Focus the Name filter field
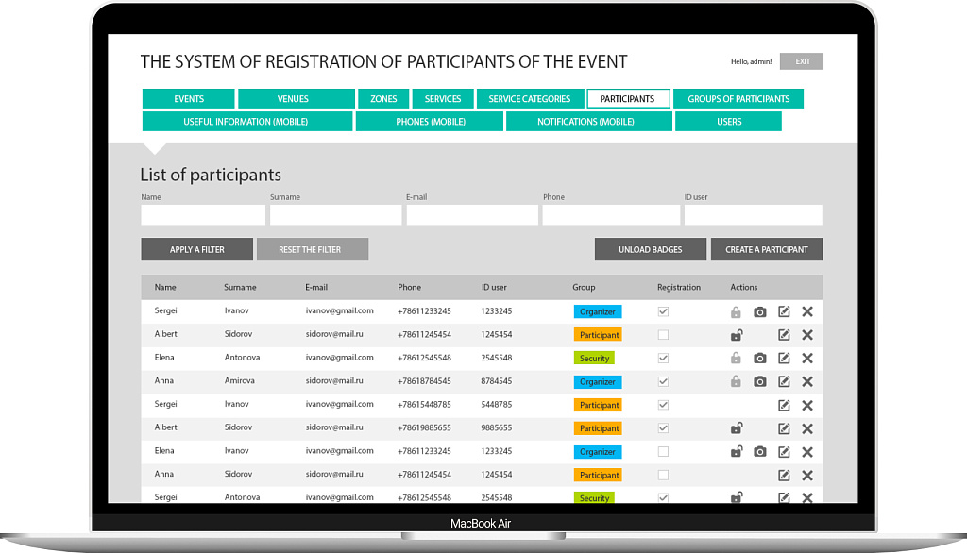 204,215
